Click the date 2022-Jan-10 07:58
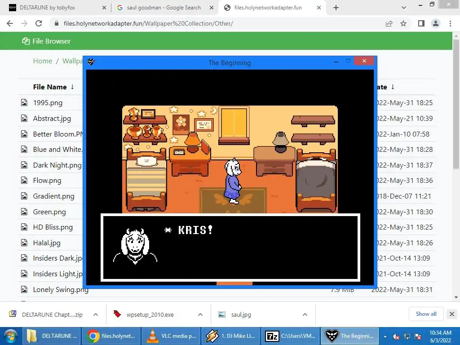The height and width of the screenshot is (345, 460). click(403, 134)
